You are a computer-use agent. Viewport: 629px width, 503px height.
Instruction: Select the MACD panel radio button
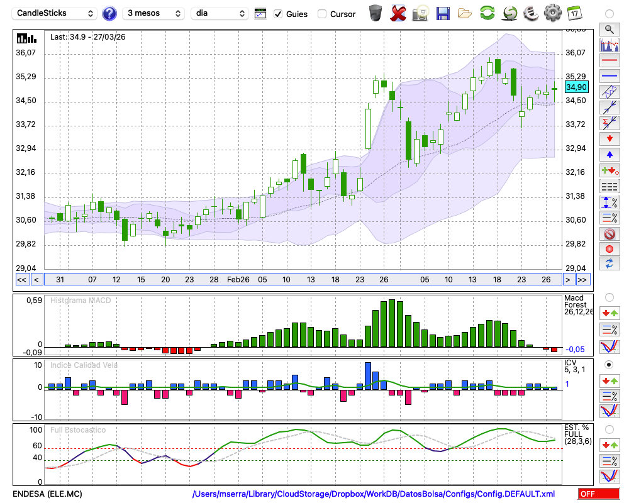[609, 297]
